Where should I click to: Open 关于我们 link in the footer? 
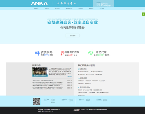[x=53, y=99]
